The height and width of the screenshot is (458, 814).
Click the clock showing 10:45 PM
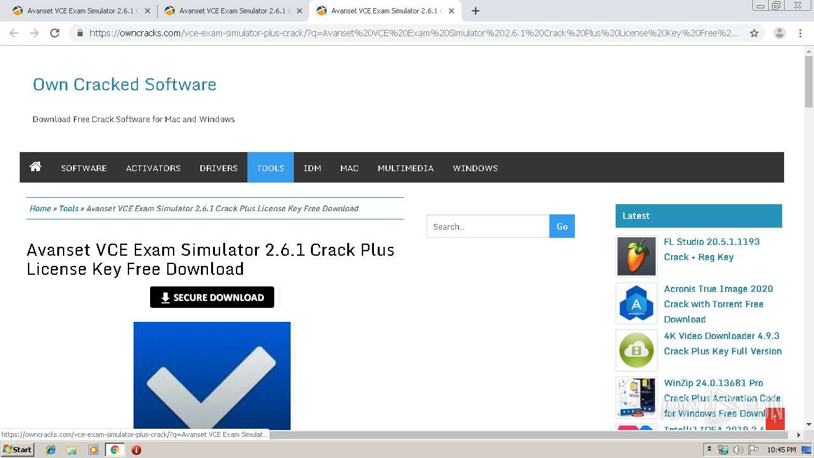click(782, 450)
